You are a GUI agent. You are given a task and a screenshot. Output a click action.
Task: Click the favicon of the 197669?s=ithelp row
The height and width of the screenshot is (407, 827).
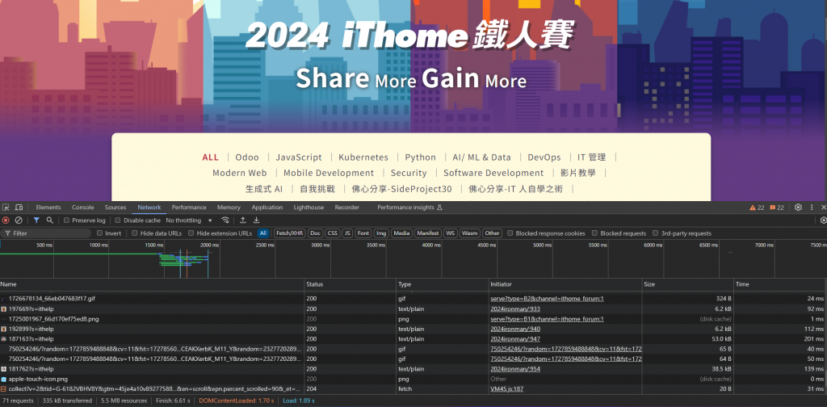[4, 309]
